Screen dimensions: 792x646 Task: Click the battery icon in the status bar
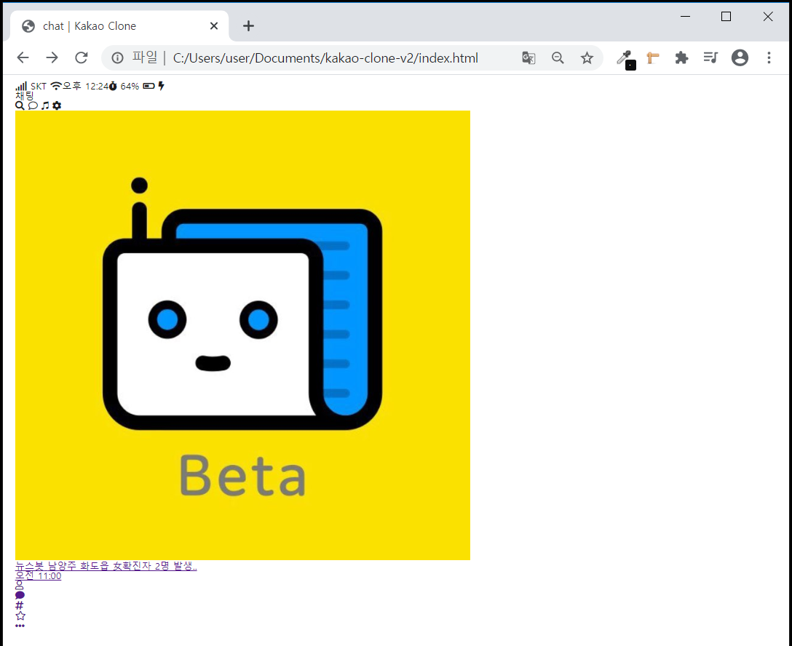tap(148, 86)
